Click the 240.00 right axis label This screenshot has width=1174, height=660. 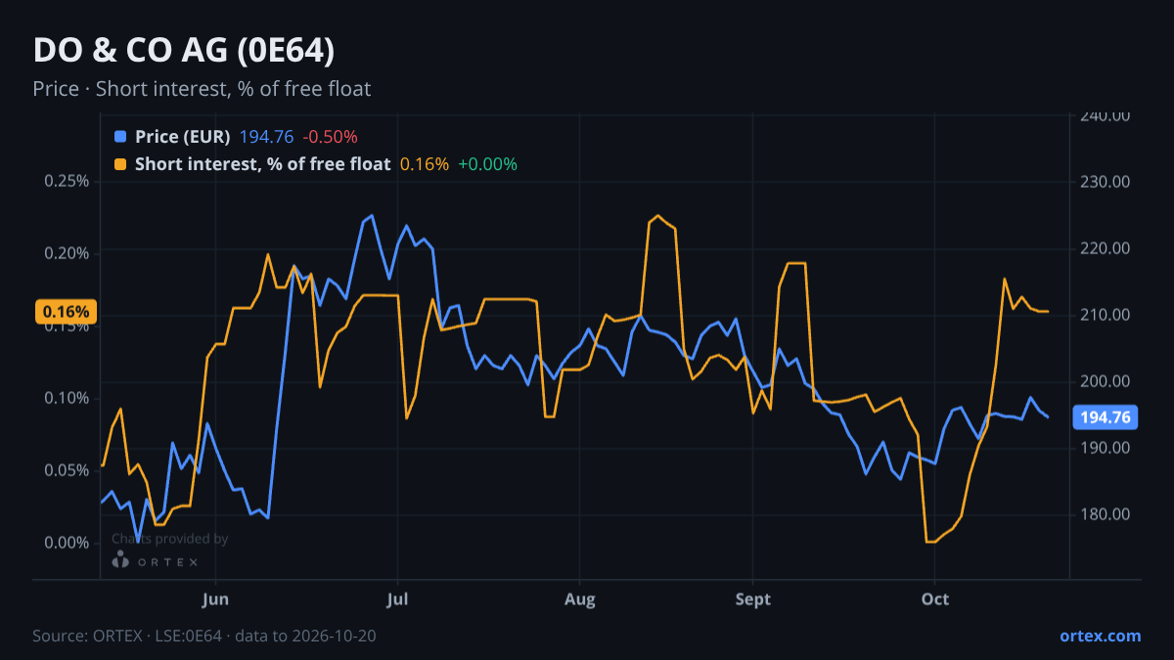coord(1106,115)
